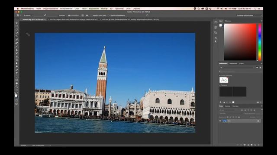Click the Straighten button in options bar
The image size is (277, 155).
74,15
